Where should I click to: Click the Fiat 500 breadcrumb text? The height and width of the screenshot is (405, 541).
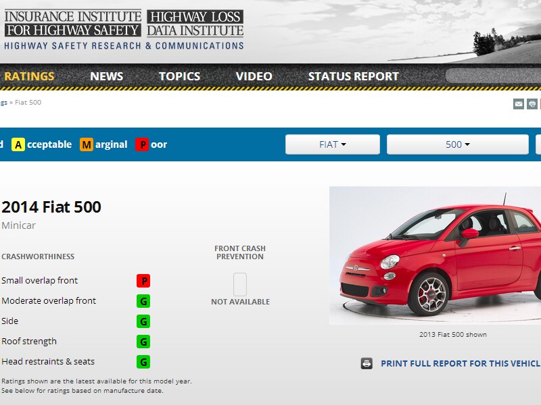point(28,103)
